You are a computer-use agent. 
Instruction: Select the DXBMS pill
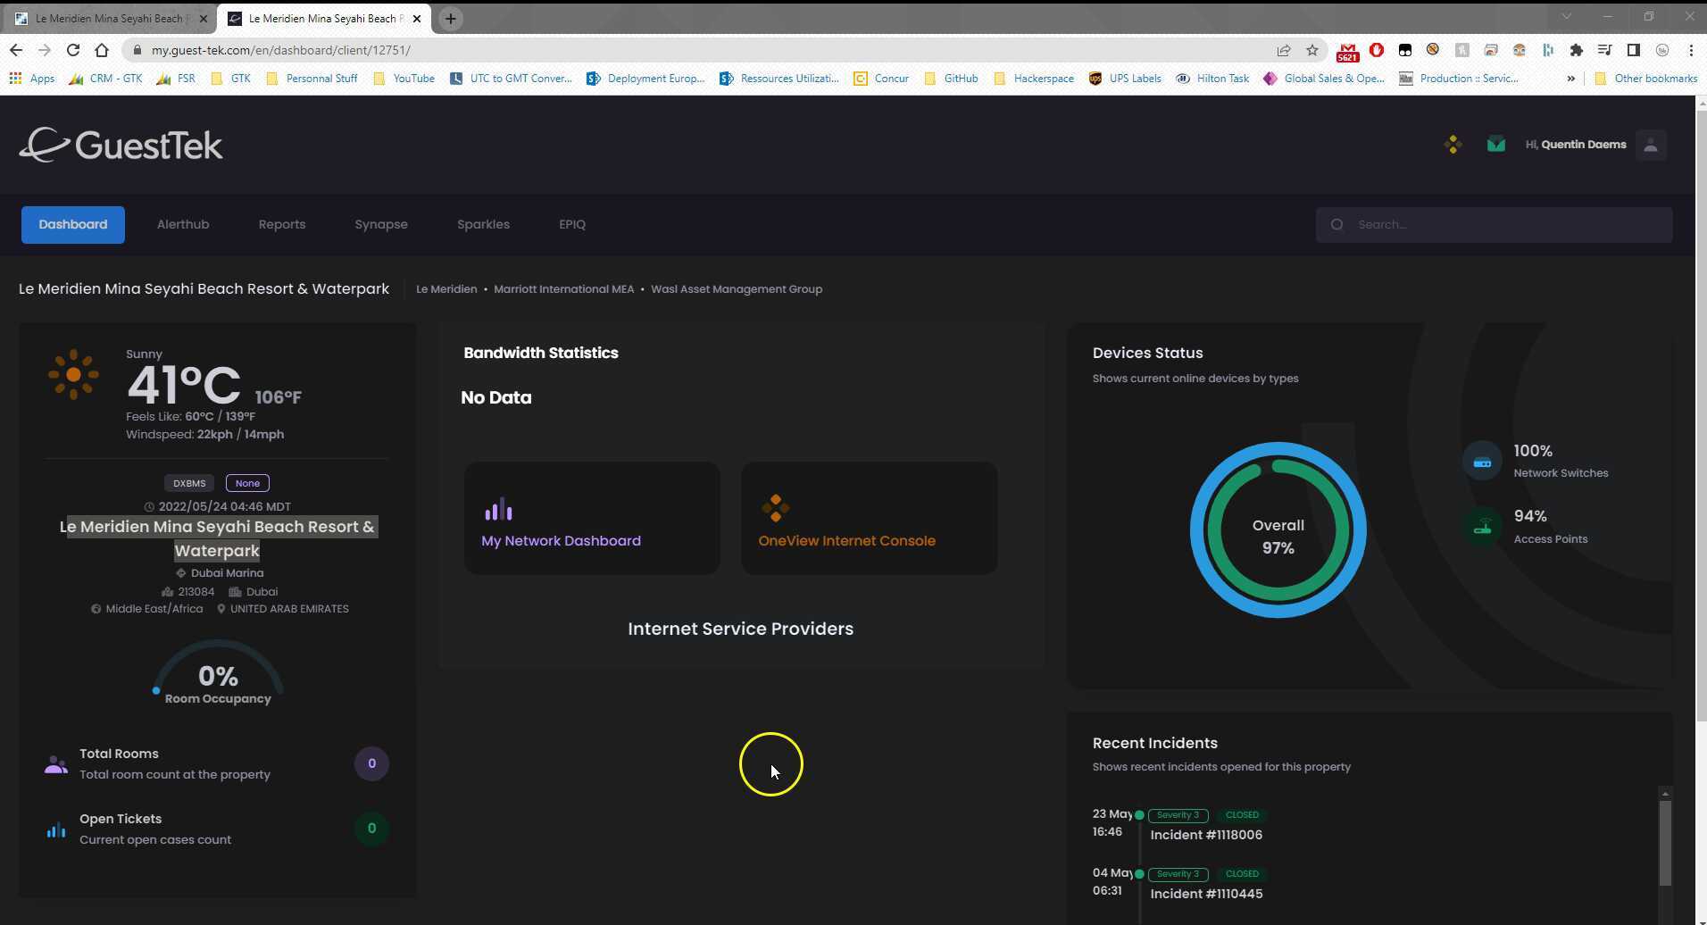(x=189, y=483)
